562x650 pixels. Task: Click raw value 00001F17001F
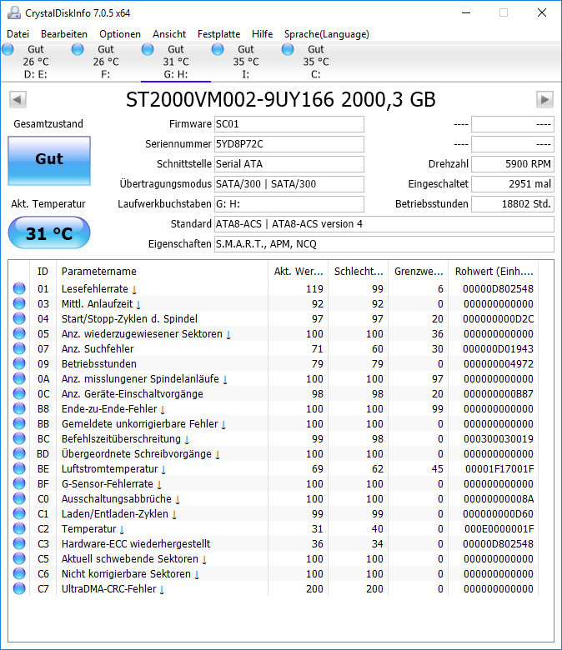click(499, 468)
